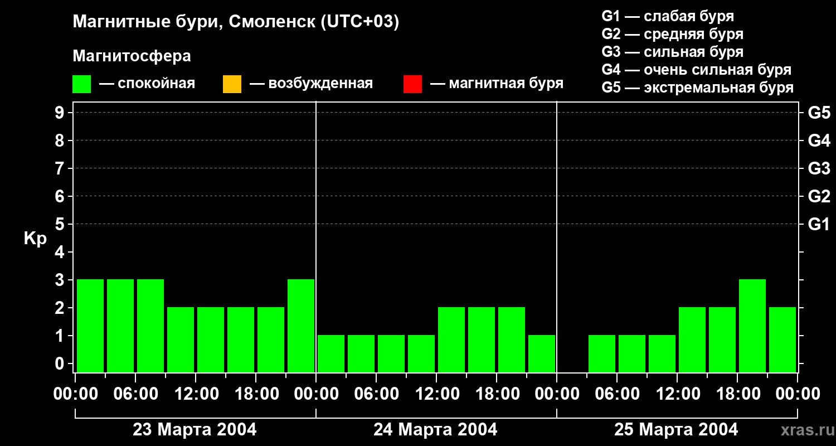The width and height of the screenshot is (836, 446).
Task: Click the '06:00' time label for 24 Марта
Action: (376, 394)
